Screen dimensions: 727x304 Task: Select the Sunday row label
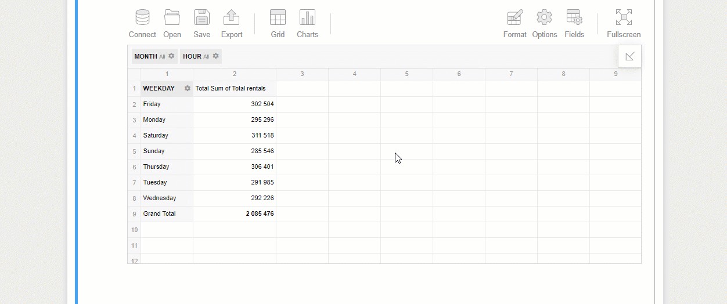tap(167, 151)
